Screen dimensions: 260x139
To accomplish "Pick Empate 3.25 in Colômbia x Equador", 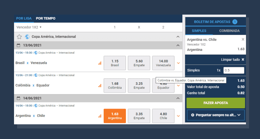I will [x=139, y=85].
